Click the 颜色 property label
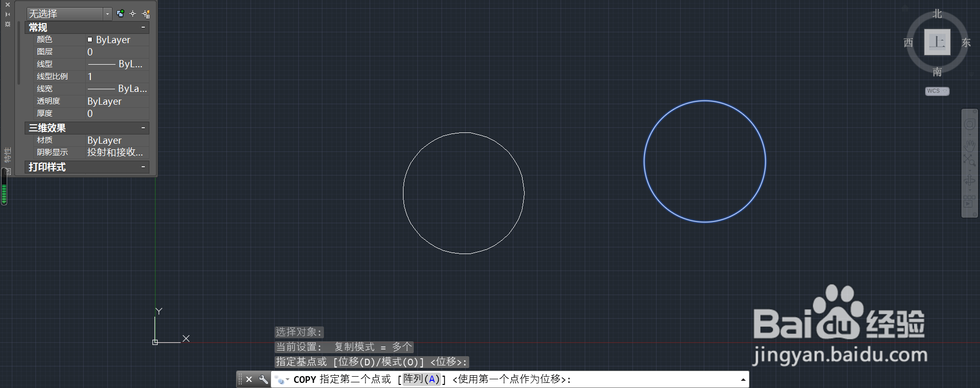 (x=45, y=40)
